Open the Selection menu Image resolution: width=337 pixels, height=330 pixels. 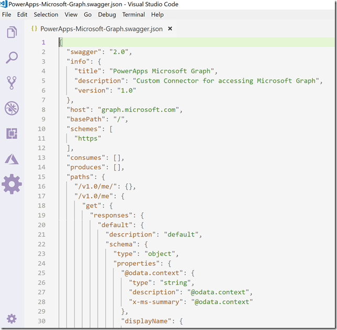[x=46, y=15]
